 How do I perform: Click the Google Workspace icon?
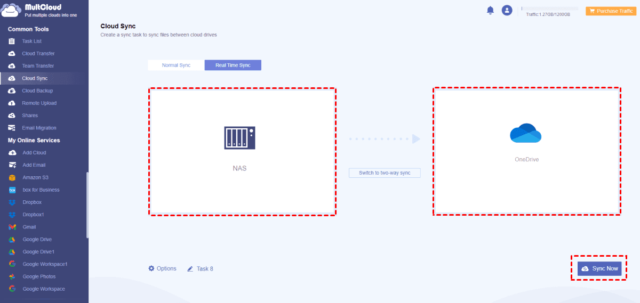pyautogui.click(x=12, y=289)
